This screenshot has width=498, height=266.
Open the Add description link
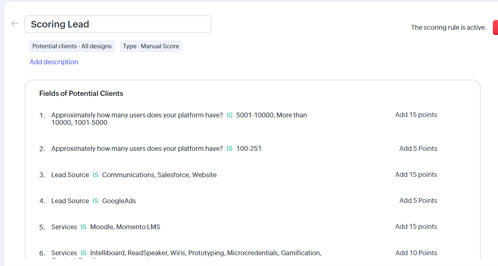pos(54,62)
